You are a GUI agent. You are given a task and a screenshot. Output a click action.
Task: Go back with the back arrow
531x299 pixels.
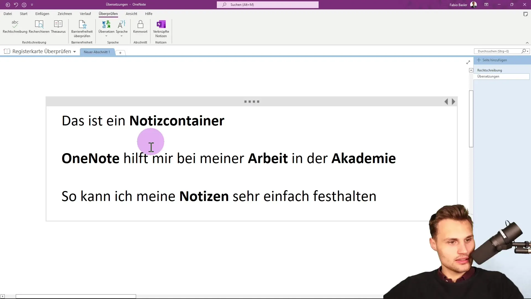(8, 5)
